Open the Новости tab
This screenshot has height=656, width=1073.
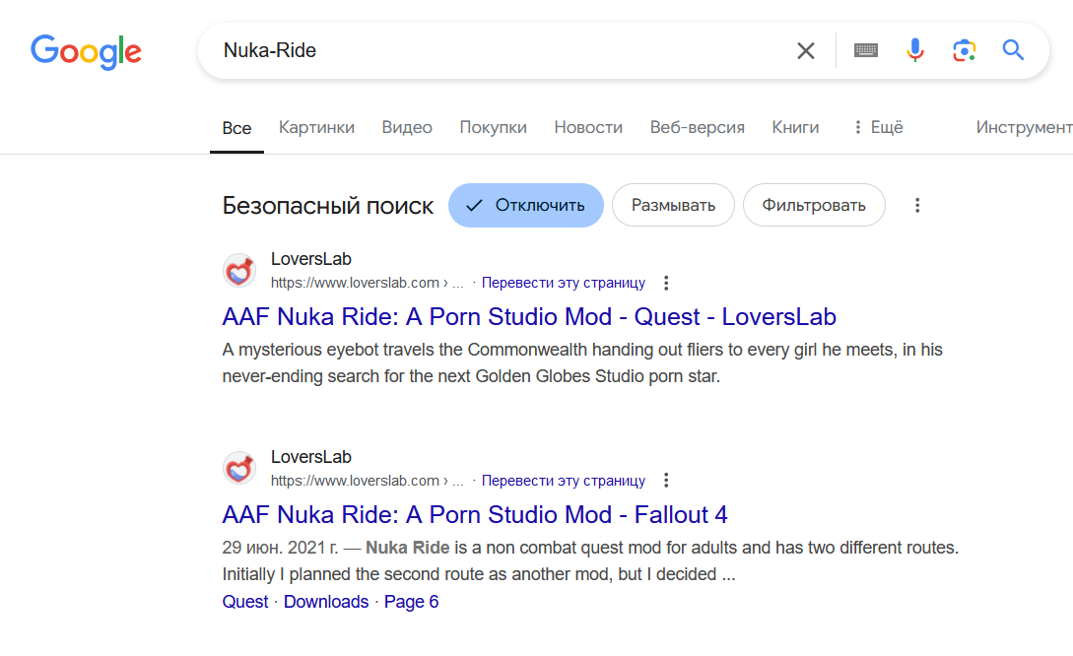tap(588, 127)
